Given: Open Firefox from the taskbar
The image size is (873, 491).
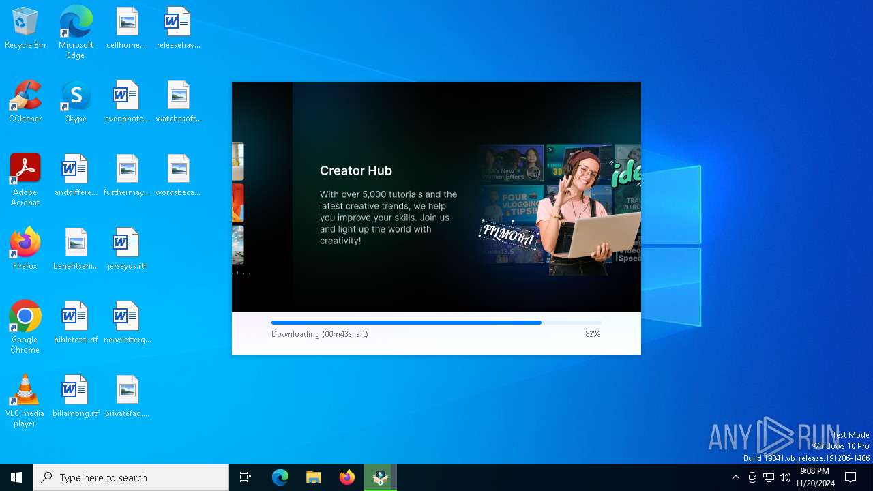Looking at the screenshot, I should click(x=347, y=477).
